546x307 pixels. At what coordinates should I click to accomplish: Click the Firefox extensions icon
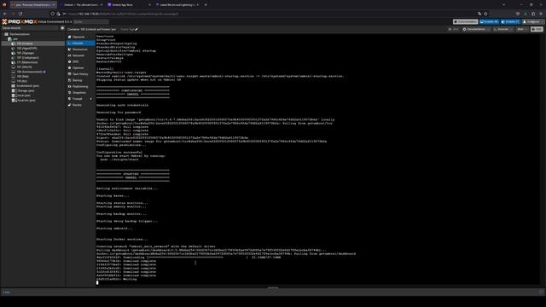(533, 14)
